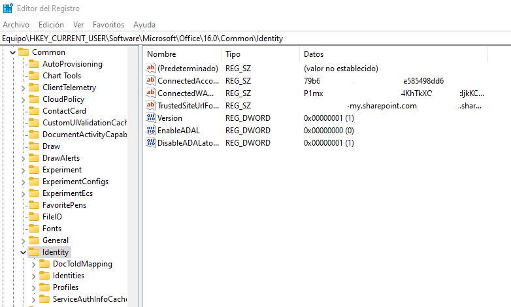Expand the Profiles subkey
Image resolution: width=511 pixels, height=307 pixels.
coord(33,288)
